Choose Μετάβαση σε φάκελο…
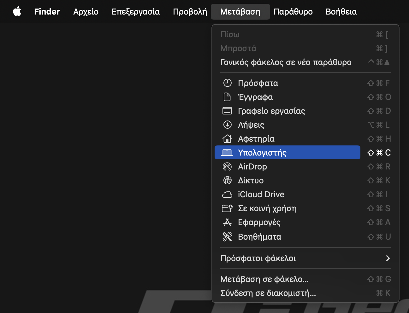The image size is (409, 313). [305, 279]
